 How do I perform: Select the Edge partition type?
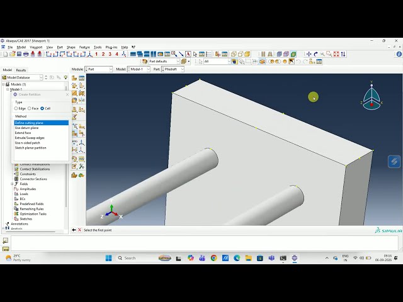[16, 108]
